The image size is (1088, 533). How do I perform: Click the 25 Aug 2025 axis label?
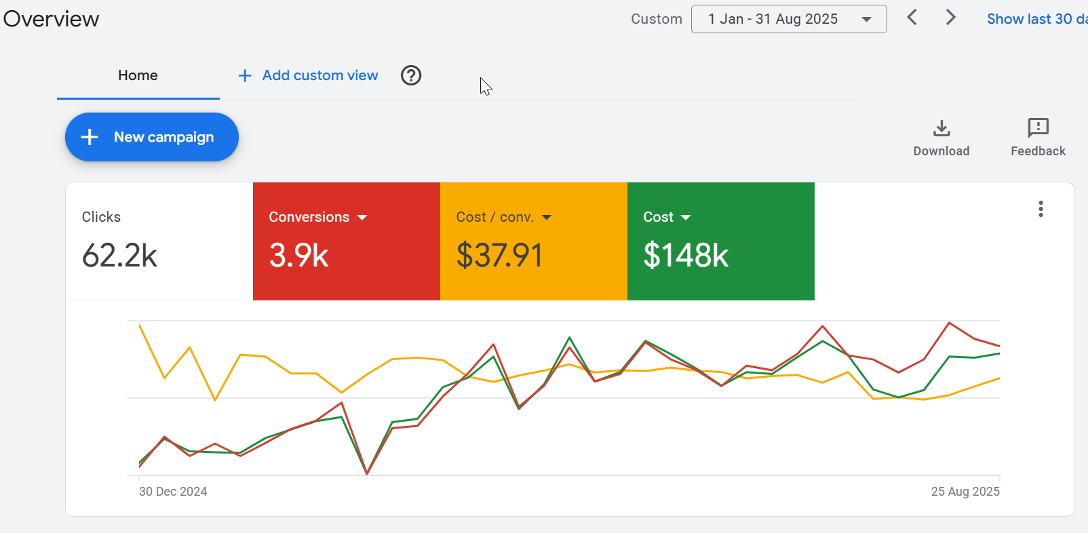pyautogui.click(x=965, y=492)
